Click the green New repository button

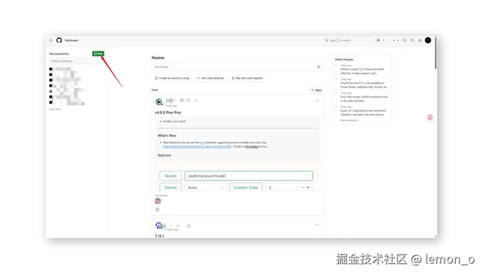[98, 53]
